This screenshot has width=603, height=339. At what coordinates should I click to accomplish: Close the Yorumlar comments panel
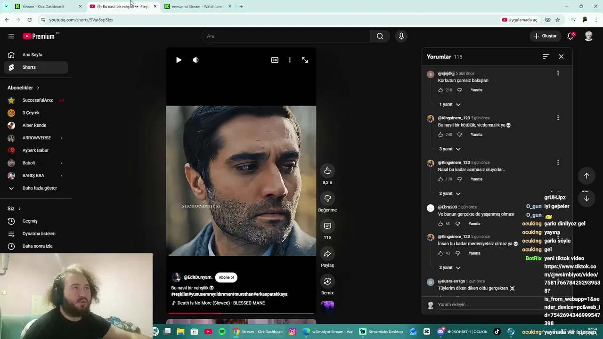point(561,56)
